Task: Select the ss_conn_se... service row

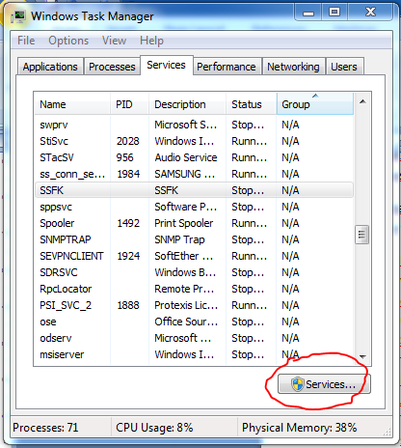Action: click(194, 174)
